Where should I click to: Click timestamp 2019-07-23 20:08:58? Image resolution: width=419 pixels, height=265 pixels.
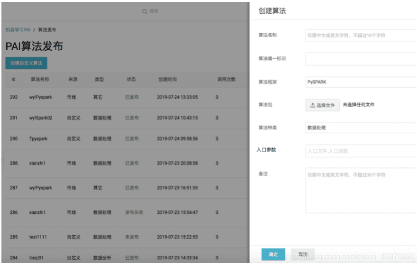177,164
